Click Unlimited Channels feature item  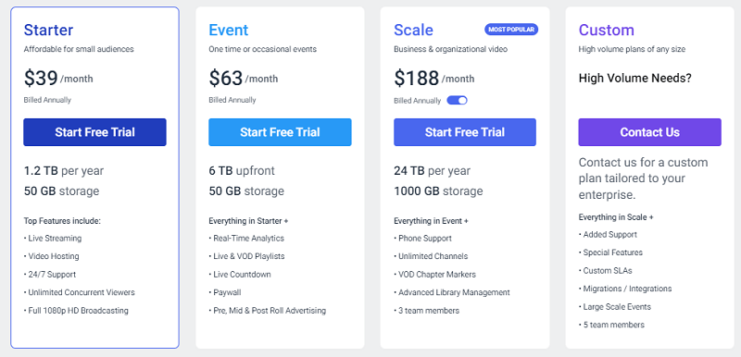[x=431, y=256]
